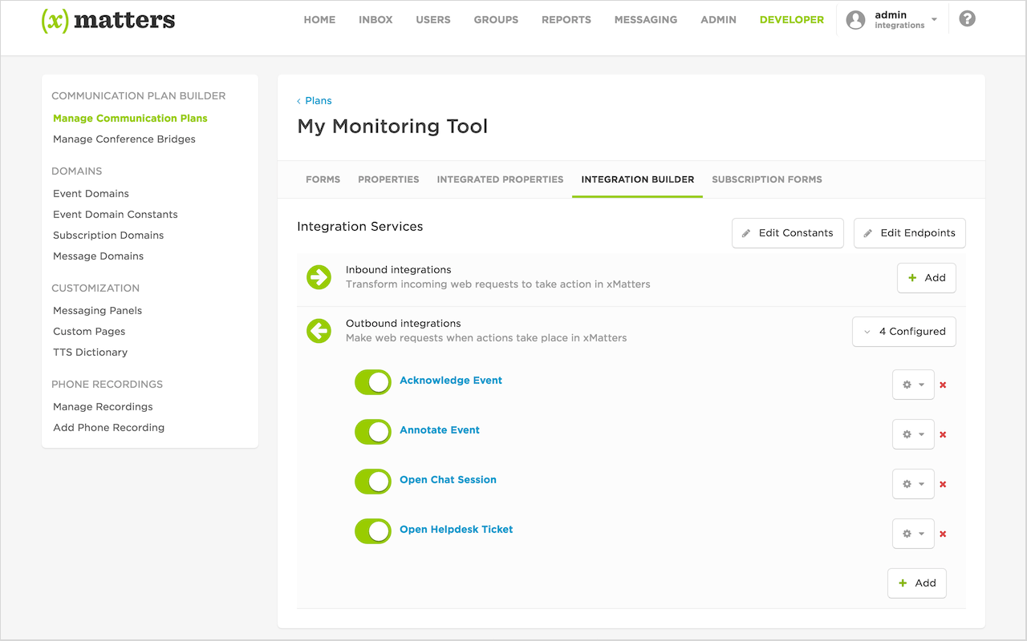This screenshot has height=641, width=1027.
Task: Open gear dropdown for Open Chat Session
Action: (x=913, y=484)
